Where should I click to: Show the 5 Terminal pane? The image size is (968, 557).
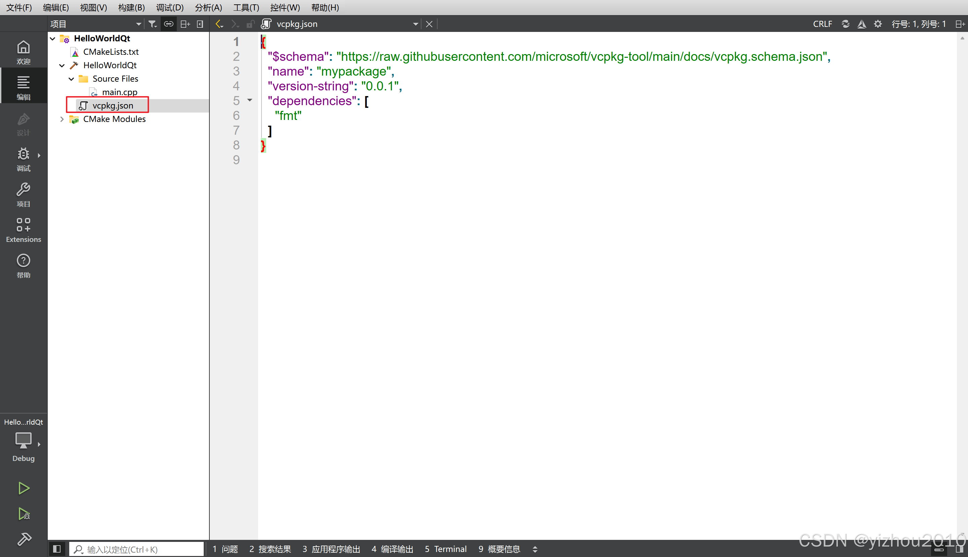coord(446,549)
